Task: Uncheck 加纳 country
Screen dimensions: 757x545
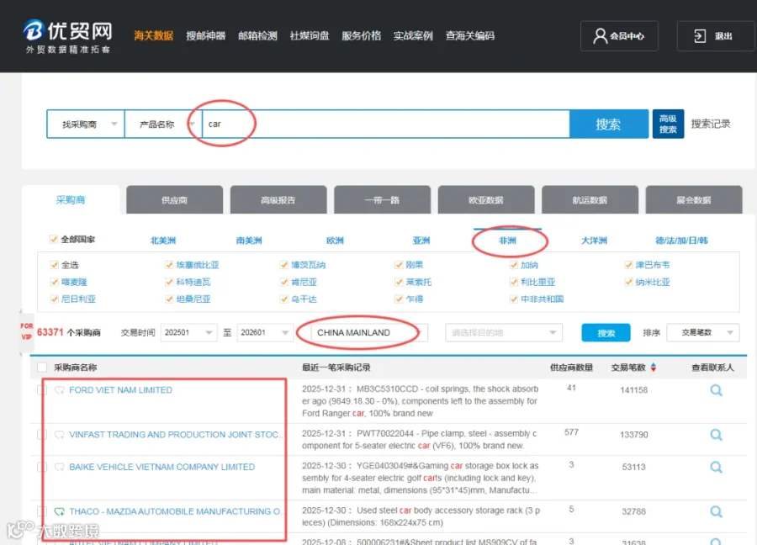Action: pyautogui.click(x=514, y=265)
